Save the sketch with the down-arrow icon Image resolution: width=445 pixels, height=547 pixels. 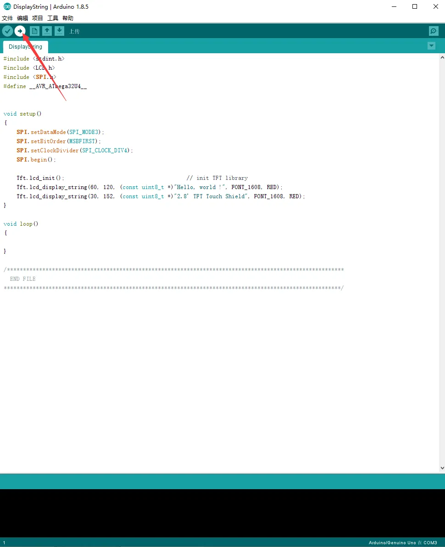click(x=60, y=31)
